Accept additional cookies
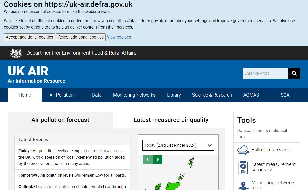 click(30, 37)
